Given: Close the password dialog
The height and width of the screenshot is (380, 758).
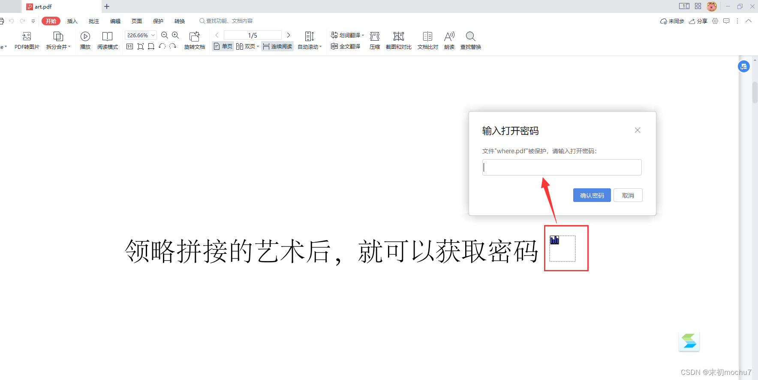Looking at the screenshot, I should pyautogui.click(x=638, y=130).
